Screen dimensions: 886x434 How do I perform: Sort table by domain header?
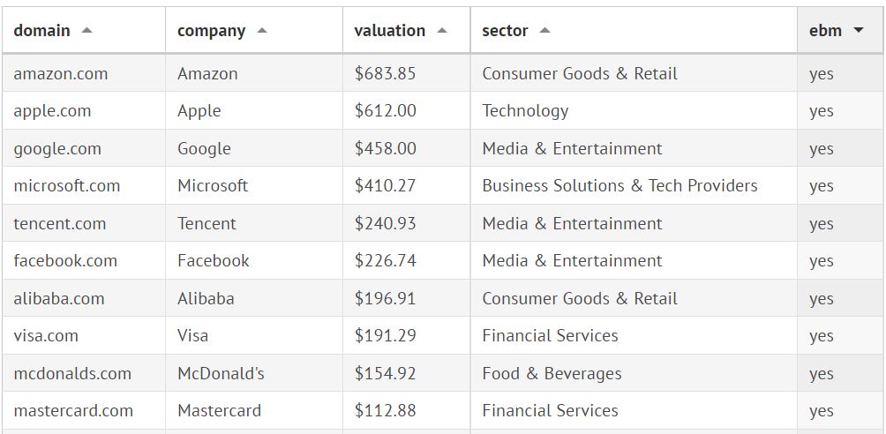pos(41,31)
